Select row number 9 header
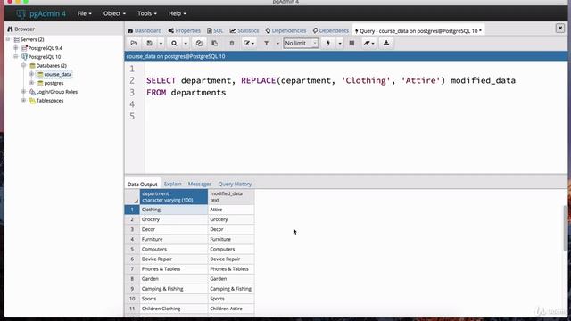 [x=132, y=289]
